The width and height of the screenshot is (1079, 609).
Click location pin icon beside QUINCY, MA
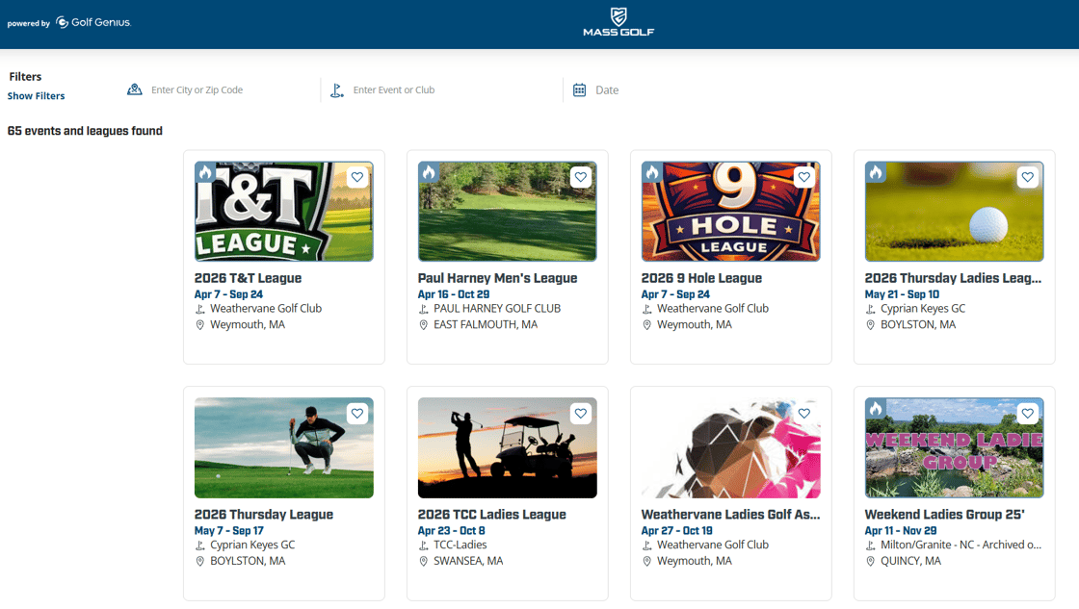(x=871, y=562)
